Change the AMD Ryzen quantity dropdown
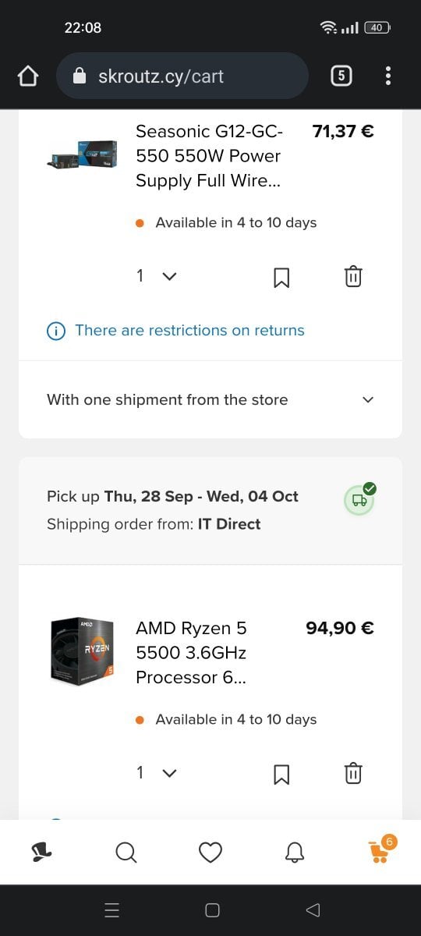Image resolution: width=421 pixels, height=936 pixels. 157,773
